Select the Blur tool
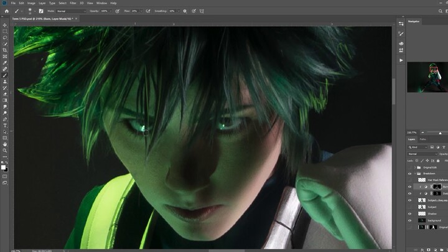 pyautogui.click(x=5, y=107)
